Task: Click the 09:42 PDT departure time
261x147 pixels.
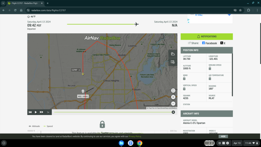Action: click(34, 25)
